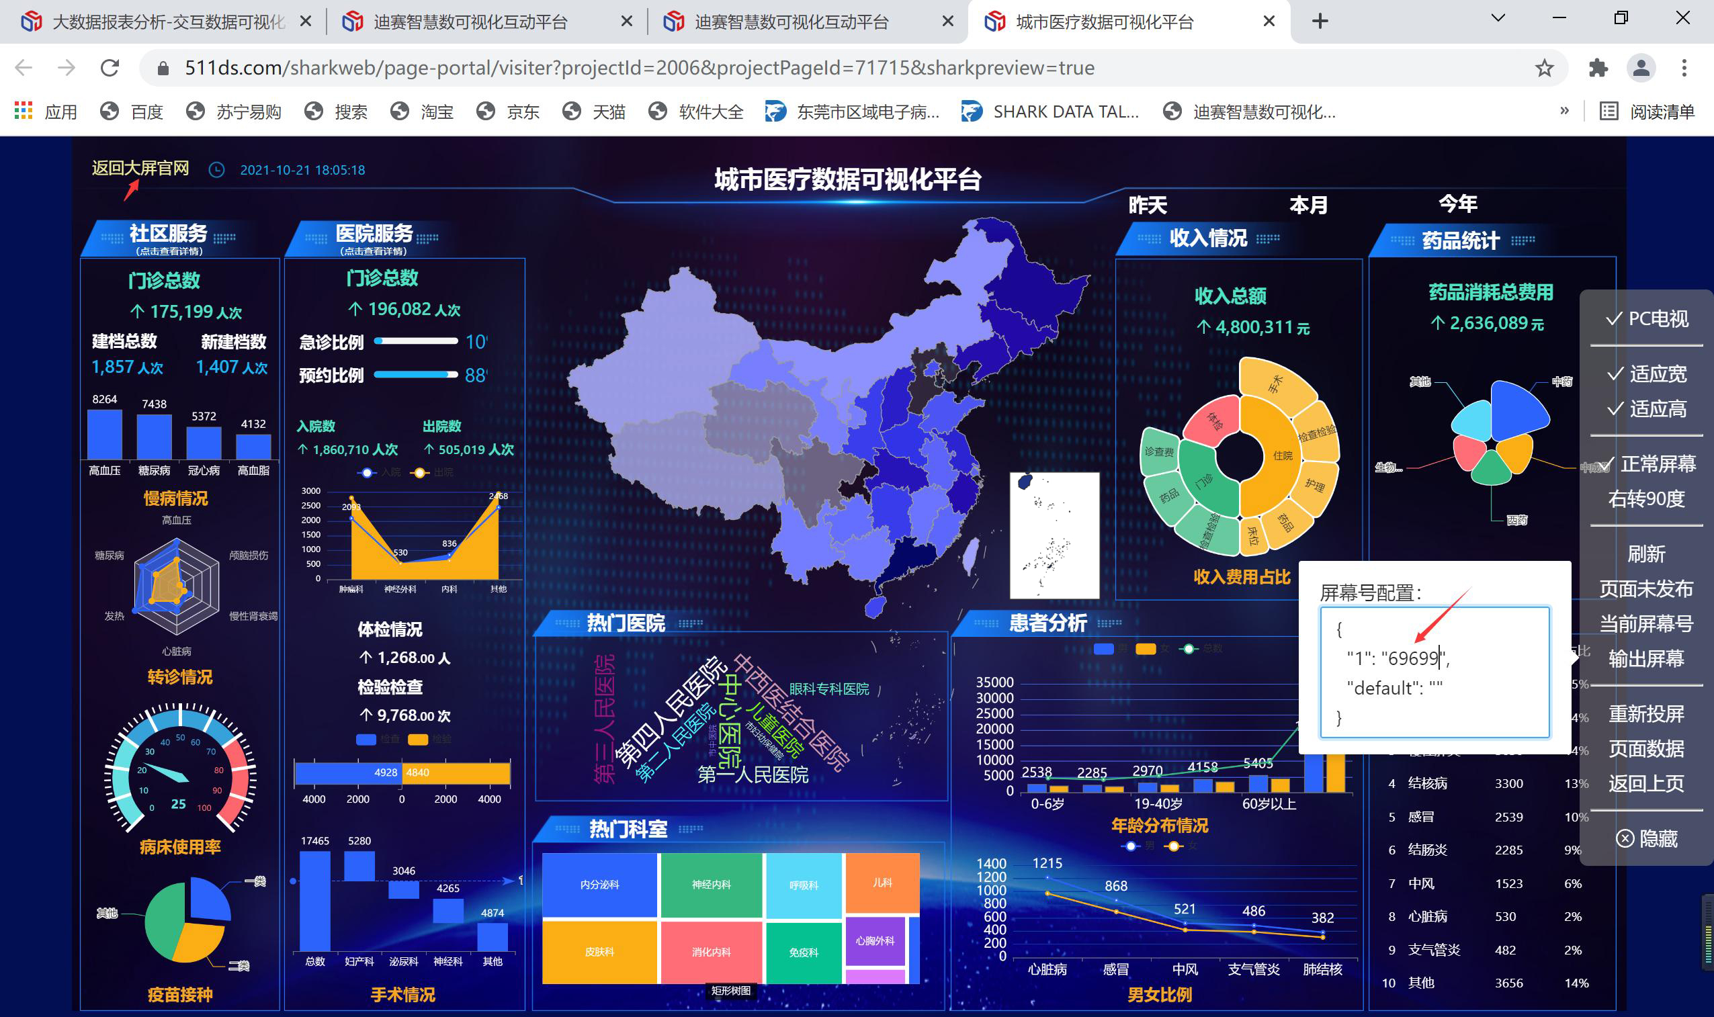Image resolution: width=1714 pixels, height=1017 pixels.
Task: Click 刷新 in side menu
Action: 1647,554
